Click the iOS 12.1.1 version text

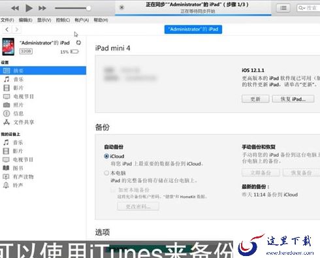(x=253, y=71)
